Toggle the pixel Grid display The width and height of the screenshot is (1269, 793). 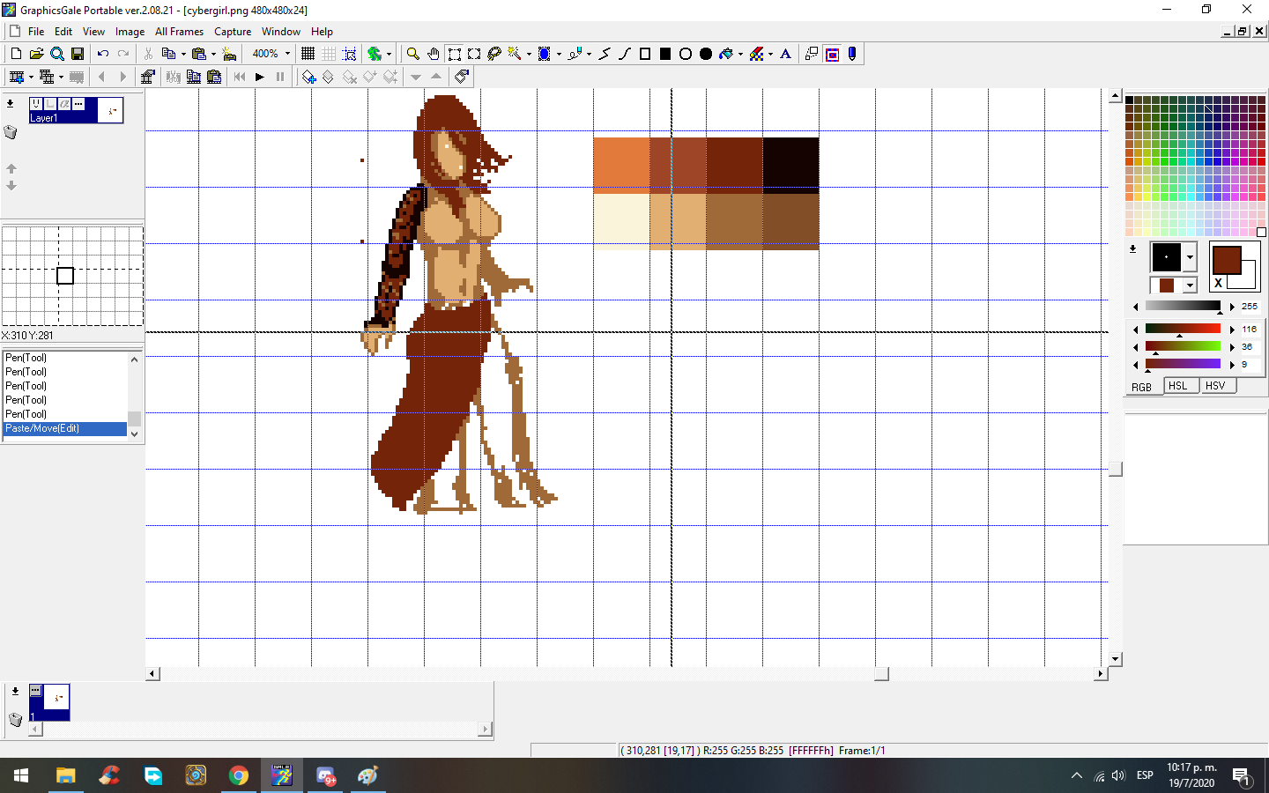pos(308,54)
